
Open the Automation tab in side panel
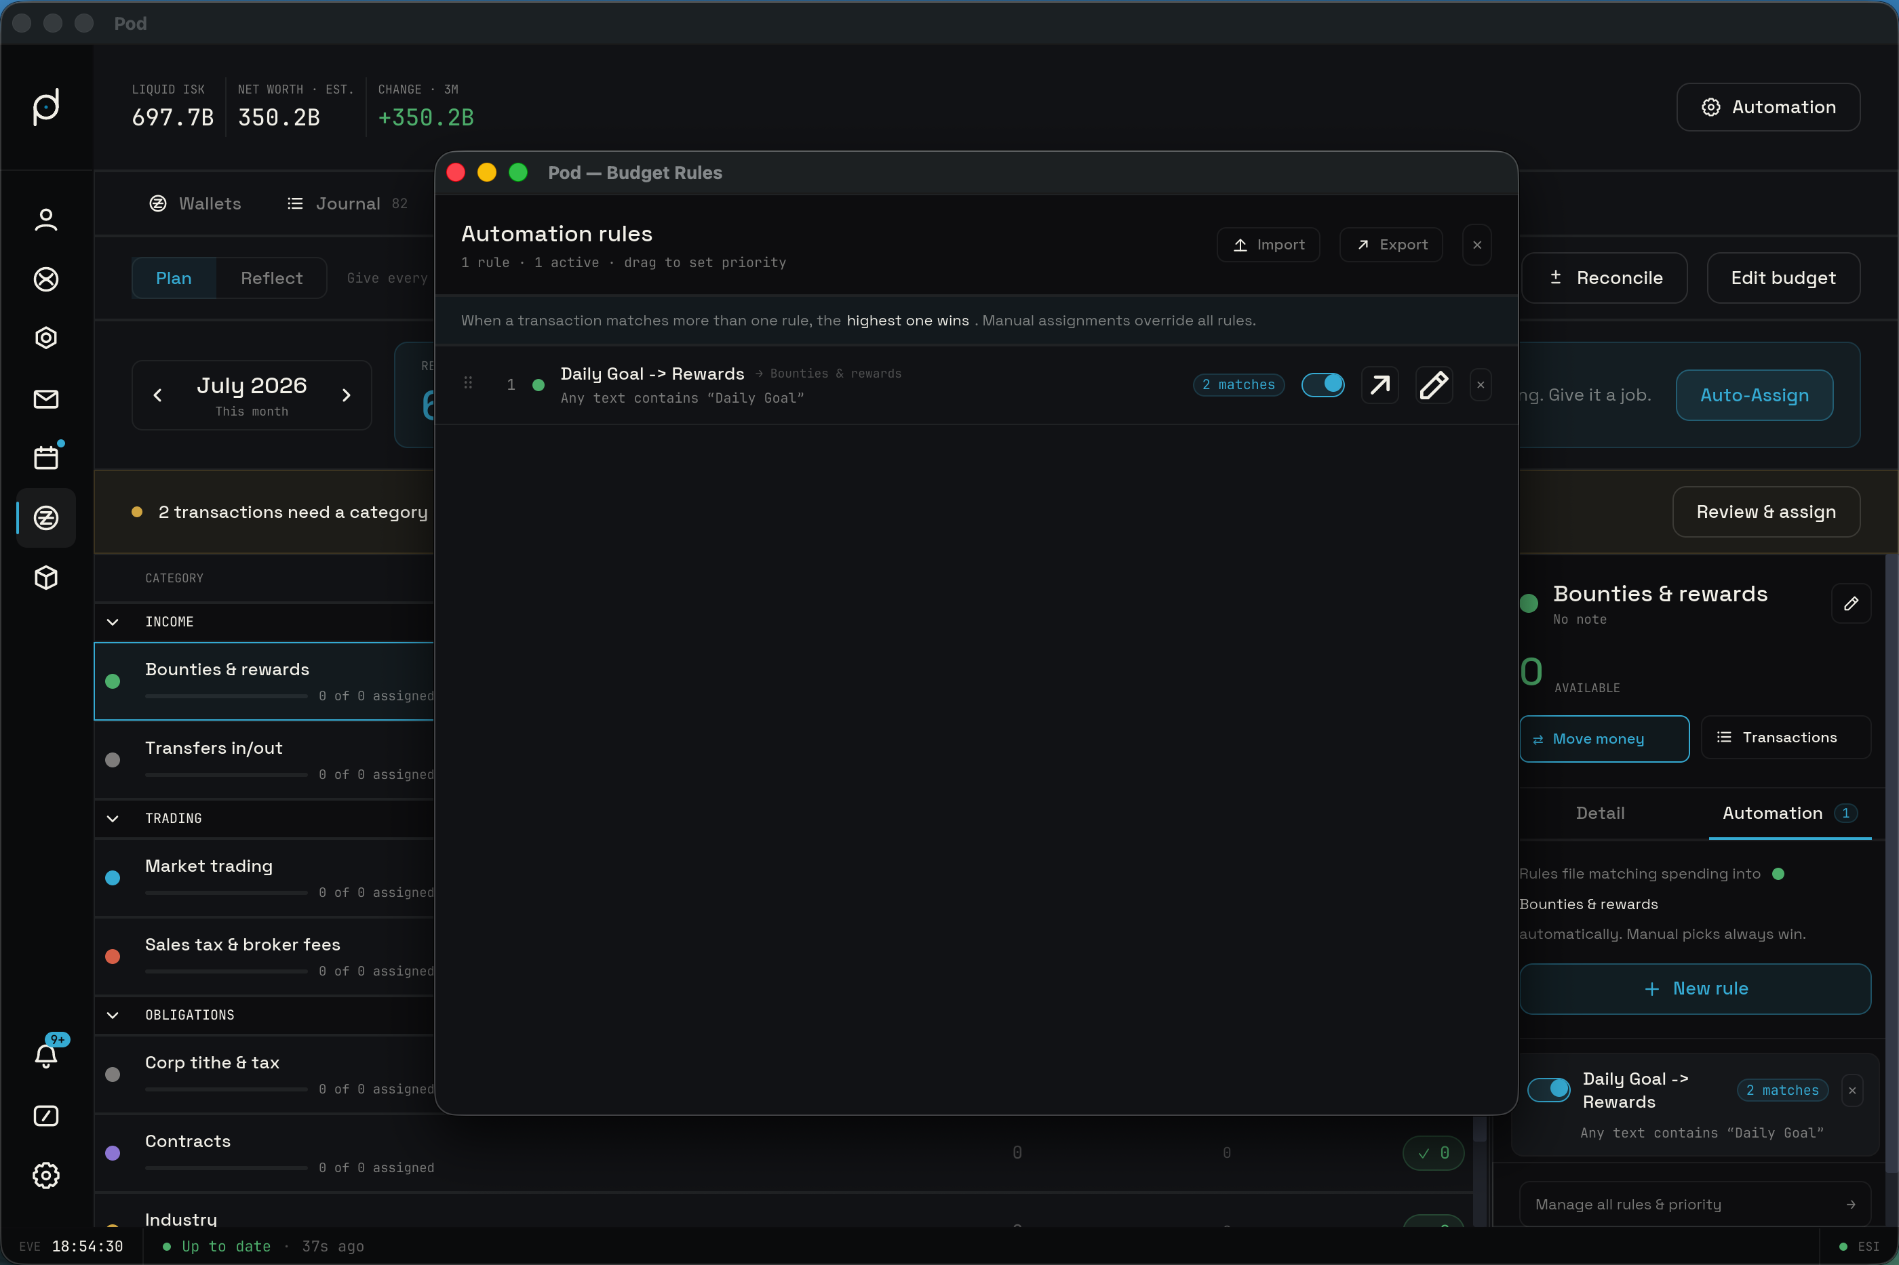(1789, 814)
